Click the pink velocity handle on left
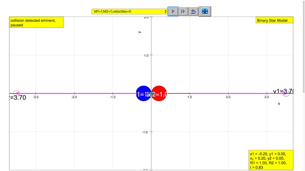 [16, 94]
